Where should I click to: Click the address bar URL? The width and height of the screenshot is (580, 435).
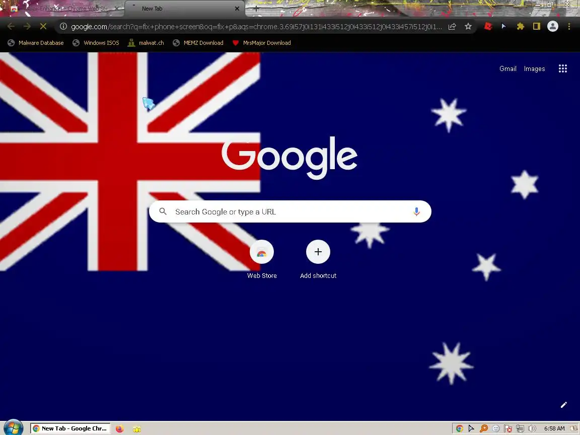coord(256,27)
